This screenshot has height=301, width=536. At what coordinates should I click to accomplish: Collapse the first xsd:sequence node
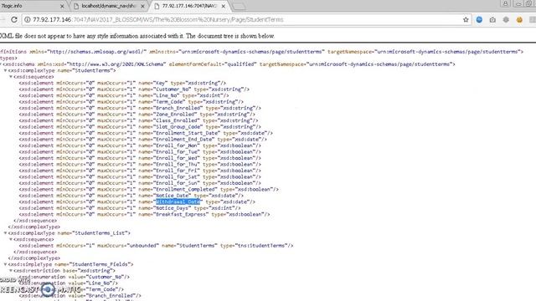pos(11,77)
